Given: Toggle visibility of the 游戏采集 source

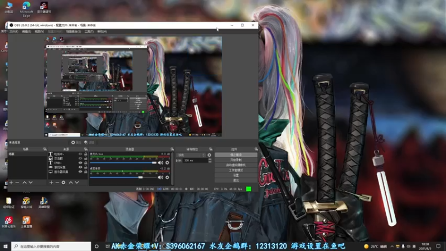Looking at the screenshot, I should tap(80, 167).
